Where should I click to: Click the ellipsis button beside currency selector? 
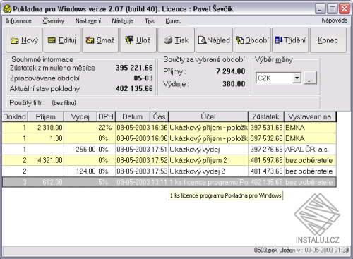pos(311,78)
